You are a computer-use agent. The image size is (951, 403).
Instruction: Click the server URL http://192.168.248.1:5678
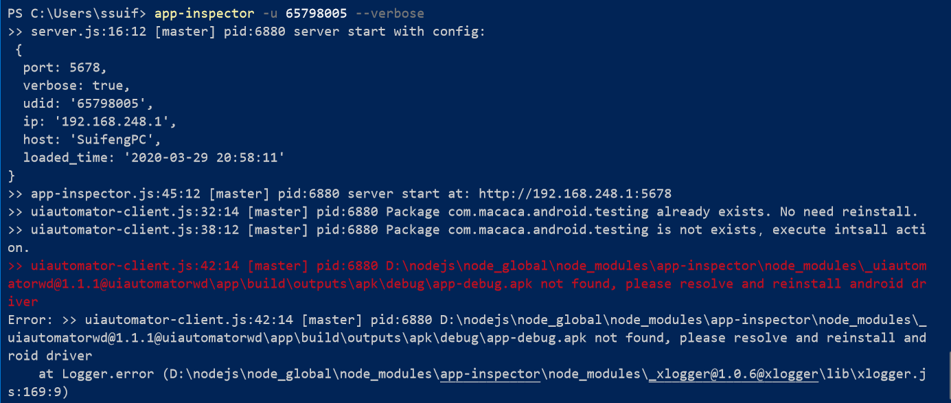(575, 194)
